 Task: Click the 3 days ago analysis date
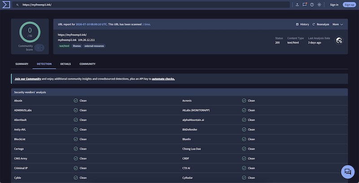[x=315, y=43]
